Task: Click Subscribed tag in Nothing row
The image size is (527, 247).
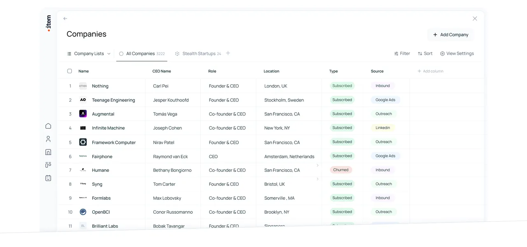Action: tap(342, 86)
